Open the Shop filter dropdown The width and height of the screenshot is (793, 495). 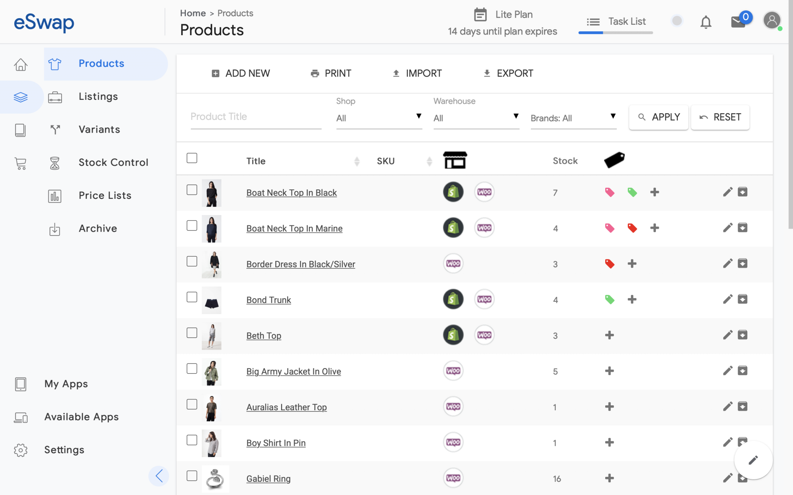click(379, 118)
